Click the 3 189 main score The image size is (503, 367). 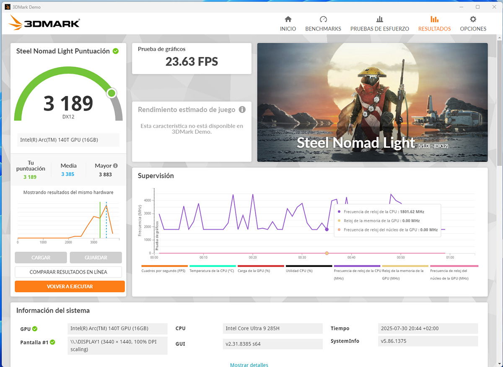pyautogui.click(x=68, y=103)
